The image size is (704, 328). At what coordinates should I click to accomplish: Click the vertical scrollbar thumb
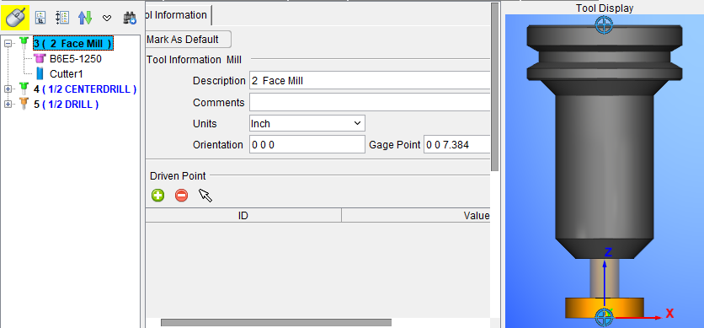(x=495, y=87)
